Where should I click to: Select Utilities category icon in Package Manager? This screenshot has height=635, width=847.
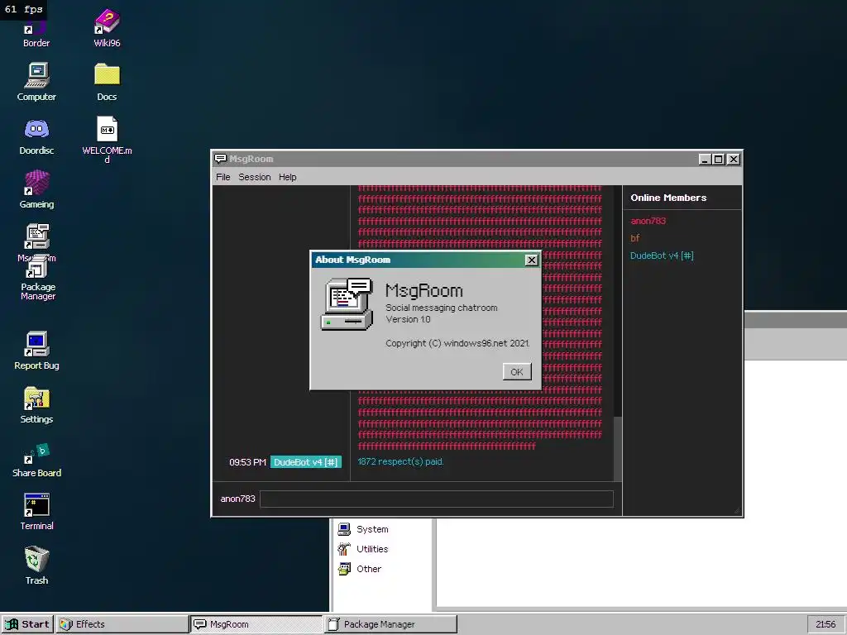pos(344,549)
